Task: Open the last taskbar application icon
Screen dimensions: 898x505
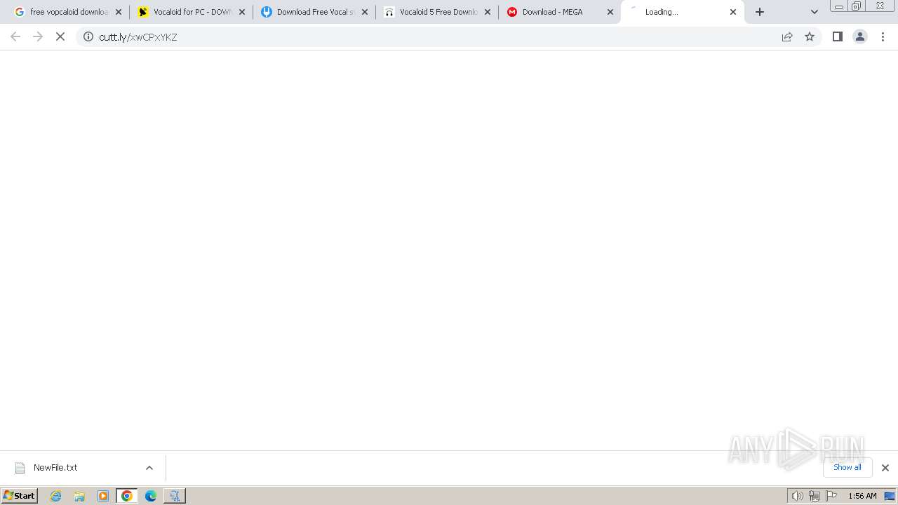Action: (x=175, y=496)
